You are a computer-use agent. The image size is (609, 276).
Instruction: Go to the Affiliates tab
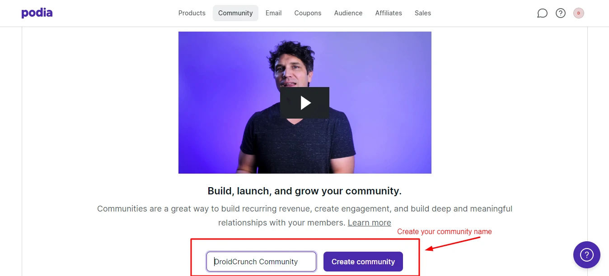click(389, 13)
